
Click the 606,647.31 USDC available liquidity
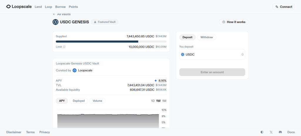142,90
